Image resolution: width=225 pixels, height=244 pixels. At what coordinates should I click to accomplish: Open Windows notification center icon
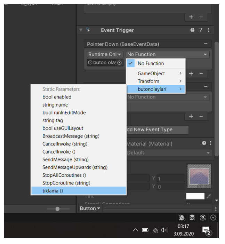click(x=206, y=230)
